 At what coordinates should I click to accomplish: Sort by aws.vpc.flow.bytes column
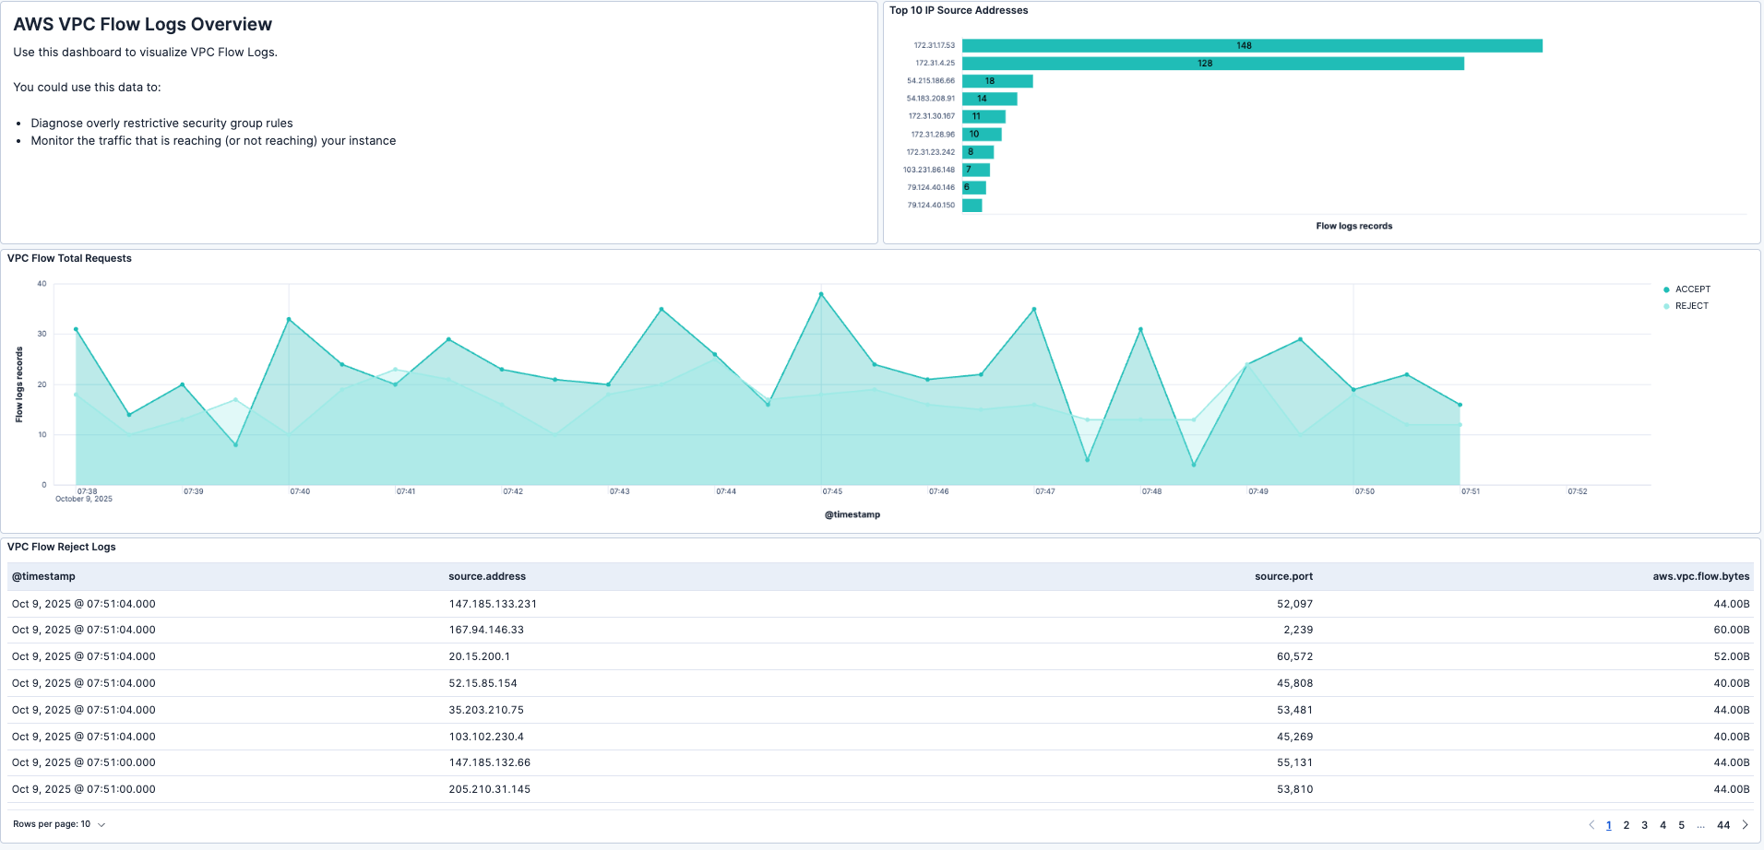pos(1700,575)
